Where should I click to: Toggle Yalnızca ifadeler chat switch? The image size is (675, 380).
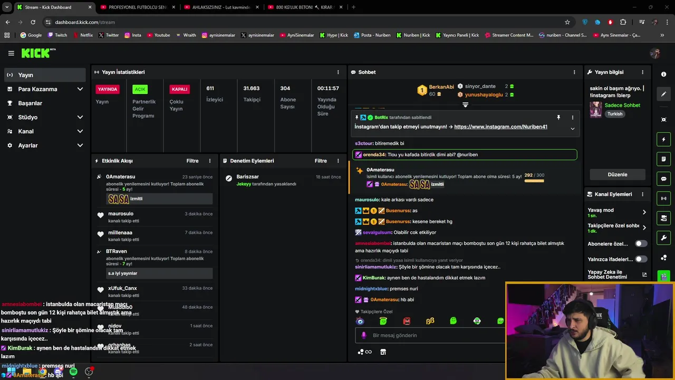[x=641, y=259]
